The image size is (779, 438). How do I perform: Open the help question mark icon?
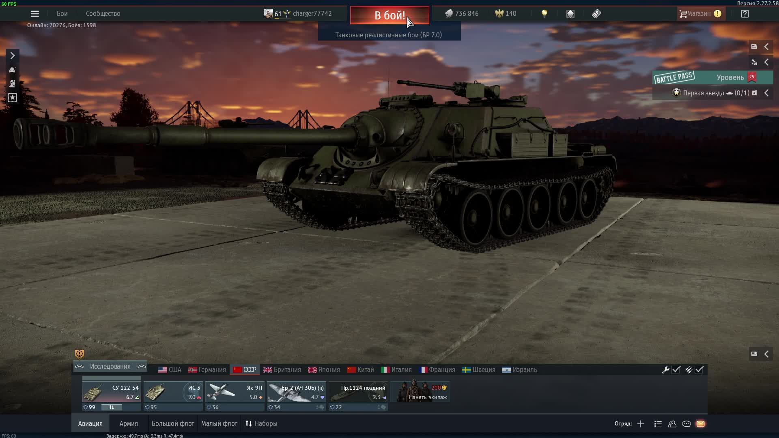tap(745, 14)
